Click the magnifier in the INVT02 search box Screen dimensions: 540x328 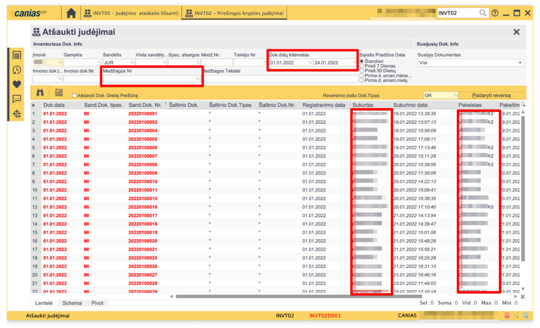point(483,13)
